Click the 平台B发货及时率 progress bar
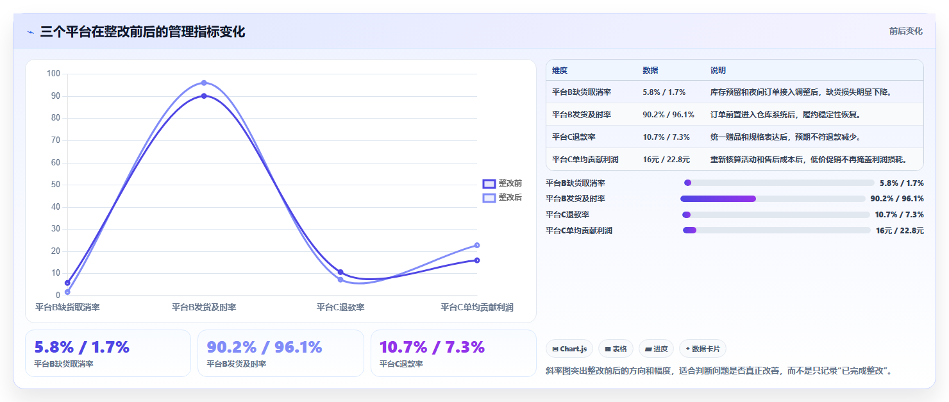This screenshot has height=402, width=949. [x=773, y=199]
